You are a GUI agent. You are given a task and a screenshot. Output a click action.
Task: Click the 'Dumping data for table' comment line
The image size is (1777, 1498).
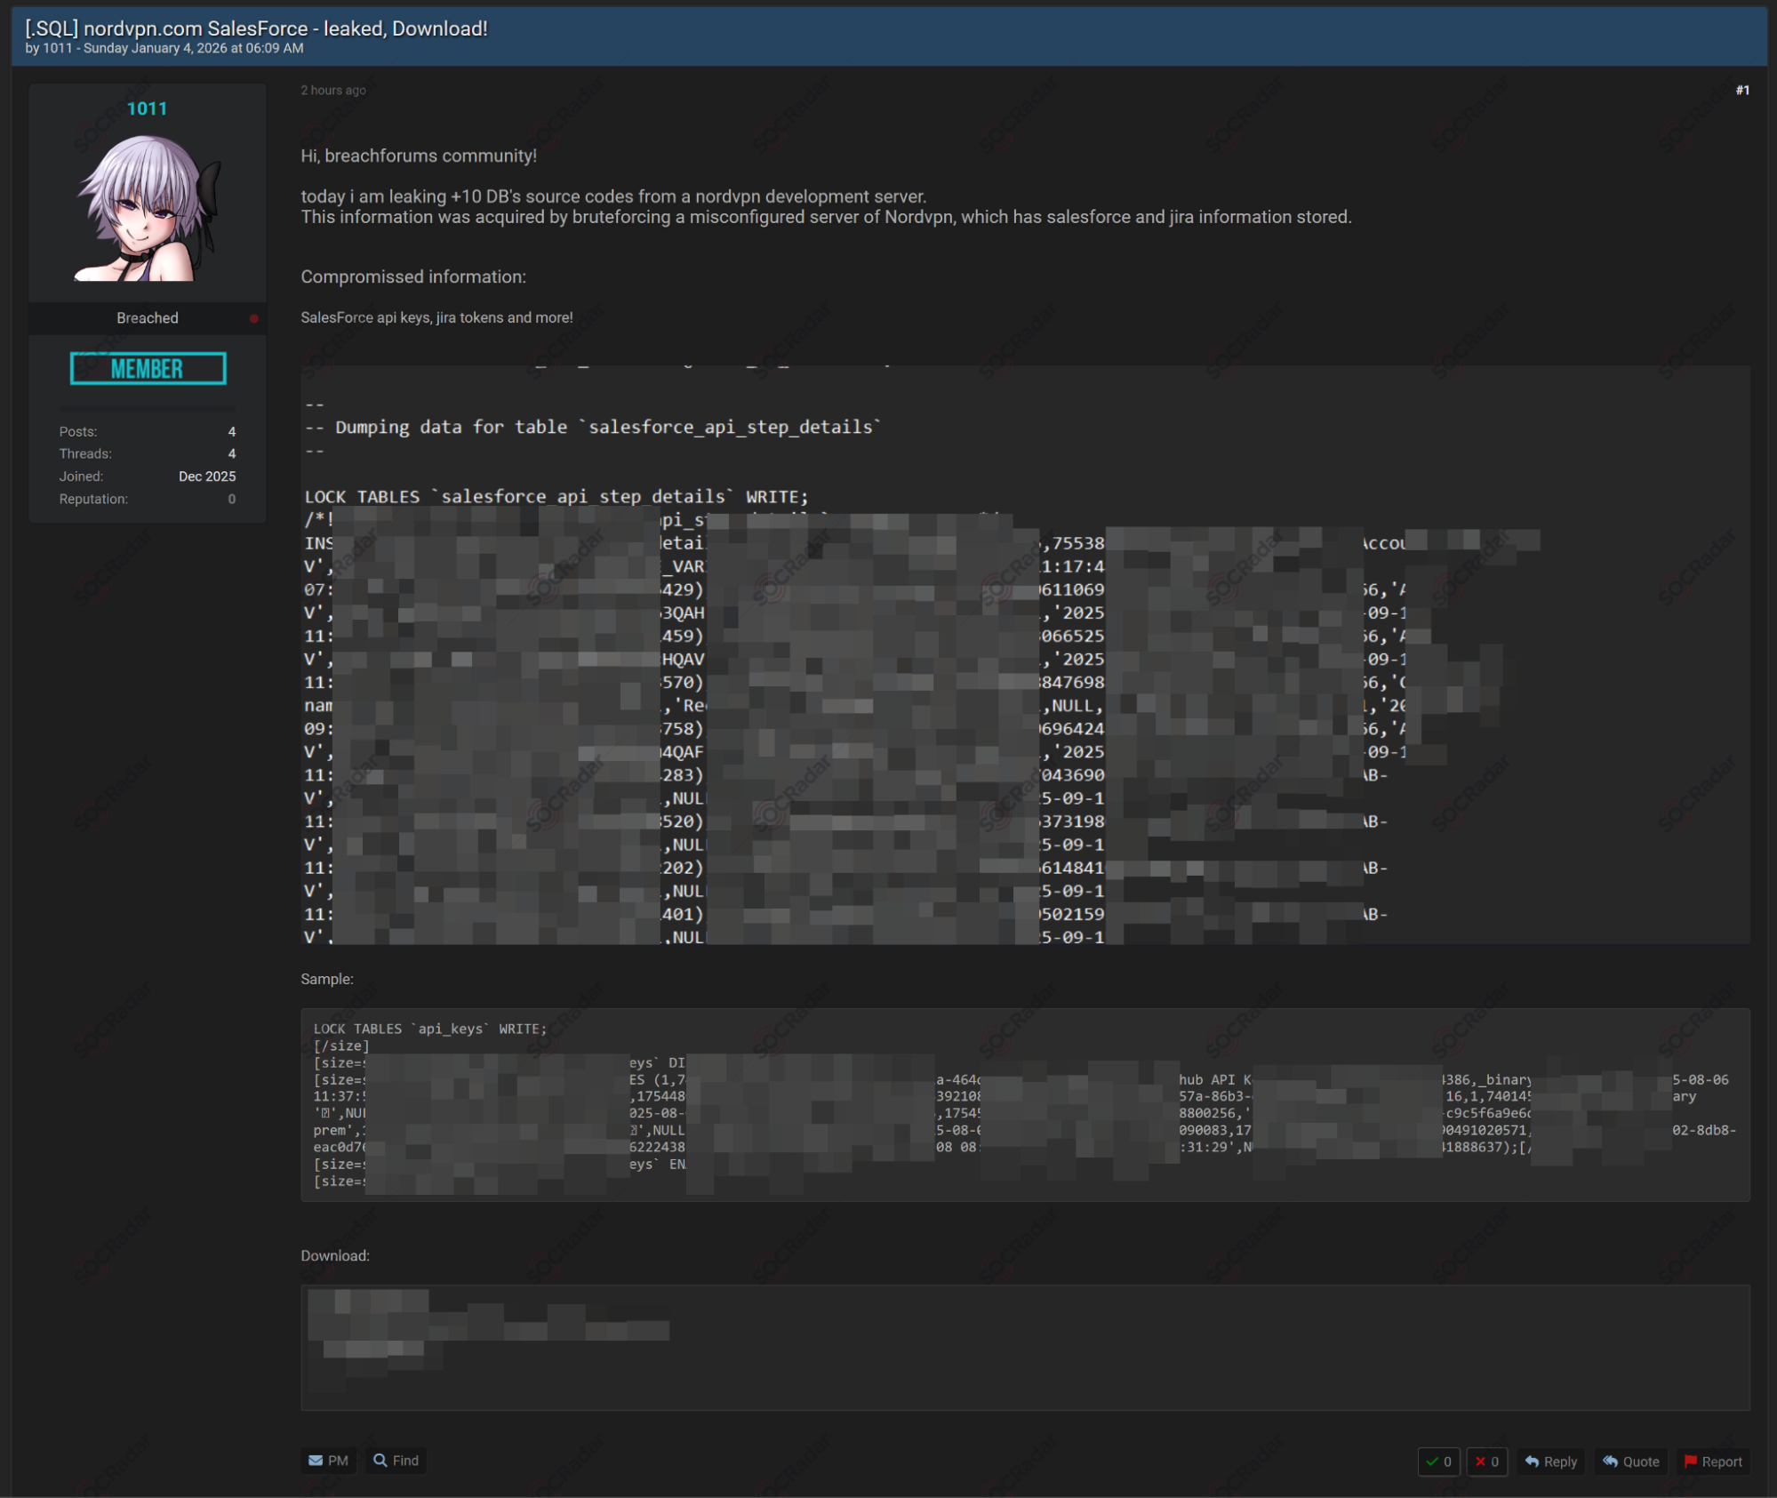(593, 427)
